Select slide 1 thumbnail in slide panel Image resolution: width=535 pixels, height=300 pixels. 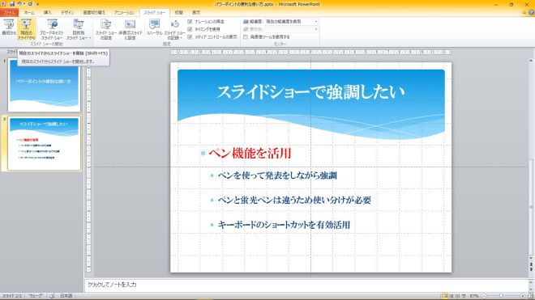tap(44, 86)
